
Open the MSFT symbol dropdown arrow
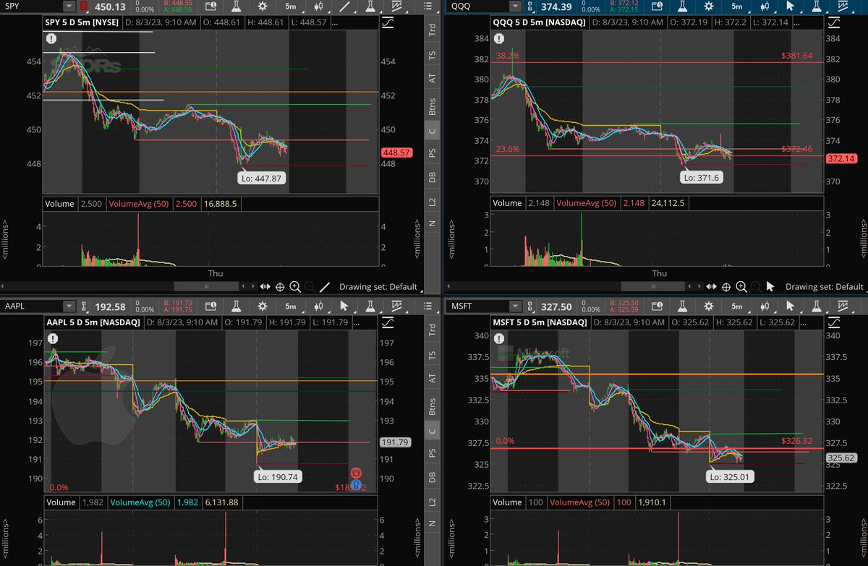click(x=515, y=306)
